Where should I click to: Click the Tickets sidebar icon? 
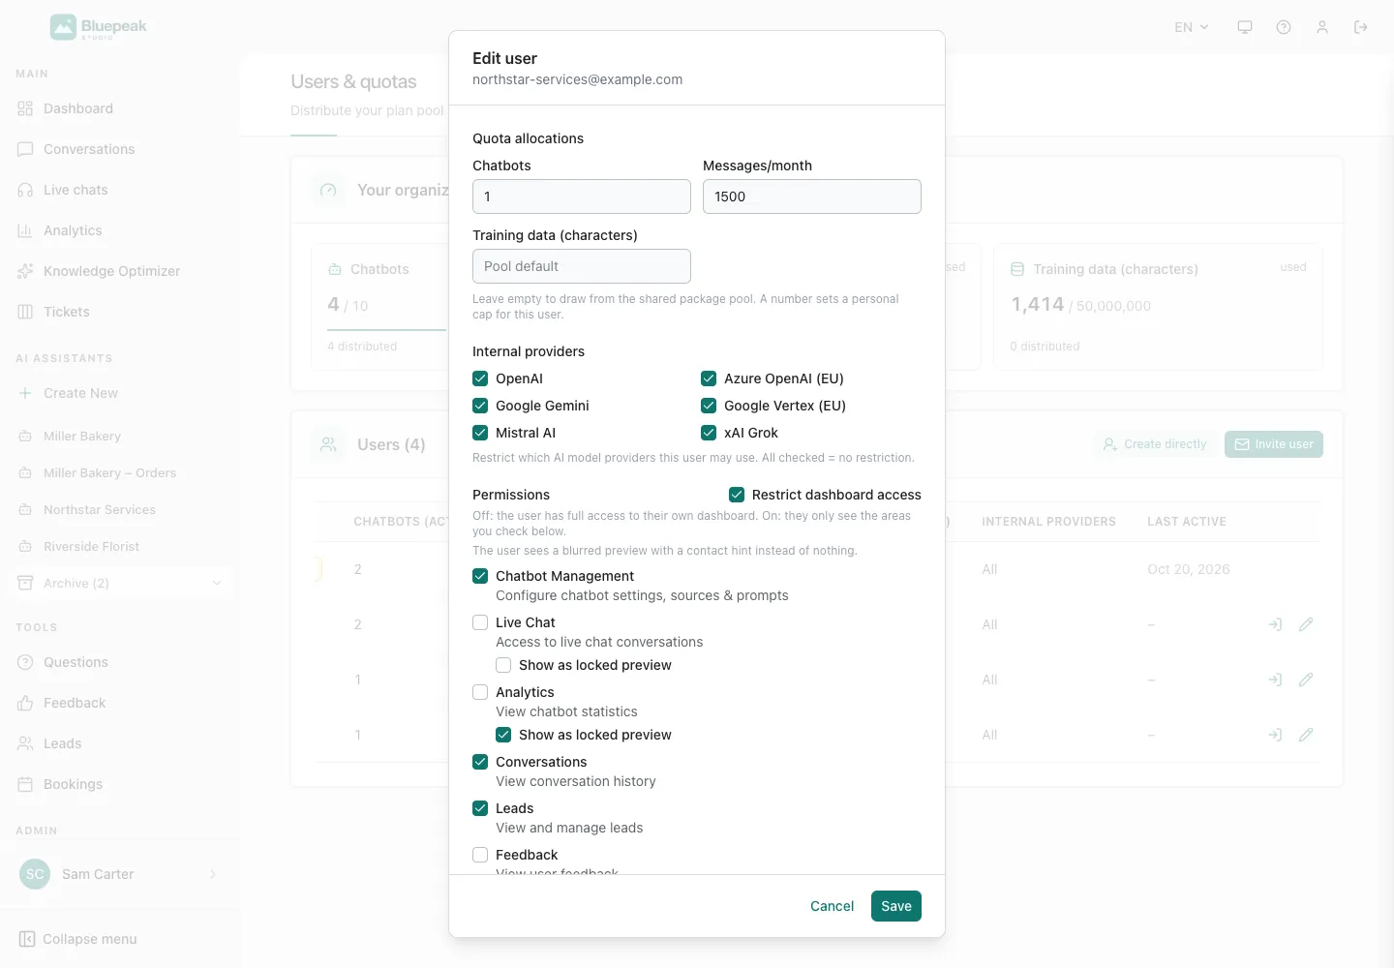(25, 312)
